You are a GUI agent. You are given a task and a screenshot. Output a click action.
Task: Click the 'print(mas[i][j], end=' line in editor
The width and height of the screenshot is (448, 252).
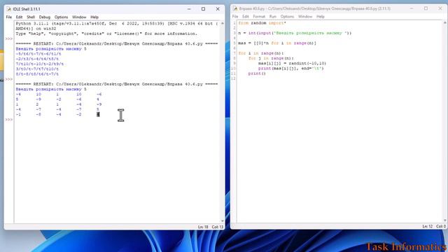291,69
